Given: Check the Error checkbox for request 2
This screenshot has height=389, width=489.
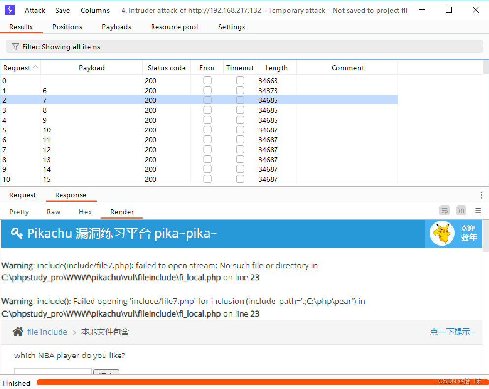Looking at the screenshot, I should point(207,100).
